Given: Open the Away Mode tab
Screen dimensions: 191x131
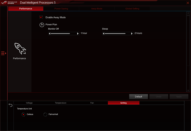Looking at the screenshot, I should tap(97, 9).
